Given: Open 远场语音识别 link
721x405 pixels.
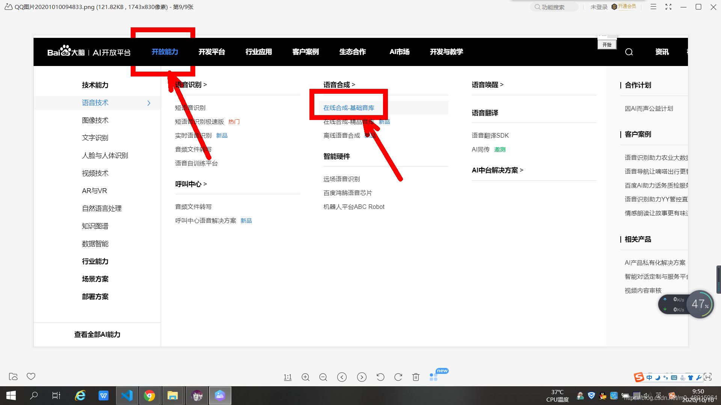Looking at the screenshot, I should [x=341, y=179].
